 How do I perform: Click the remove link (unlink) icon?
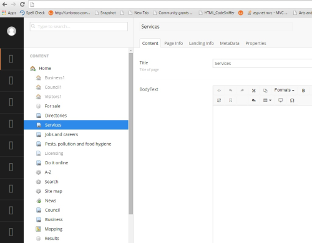coord(219,101)
